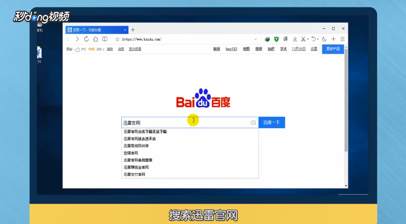Open the dropdown arrow beside undo icon

318,39
